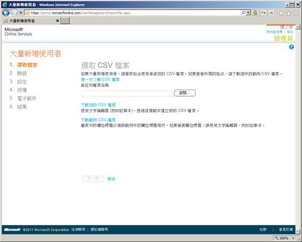302x242 pixels.
Task: Open the recent pages dropdown arrow
Action: (21, 13)
